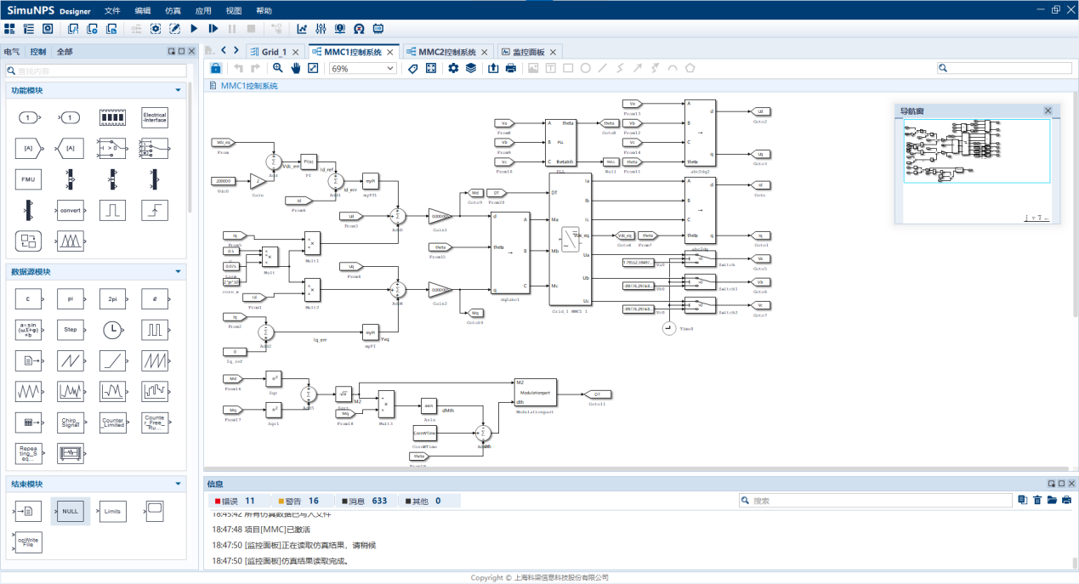Click the step-forward simulation button

pos(213,29)
